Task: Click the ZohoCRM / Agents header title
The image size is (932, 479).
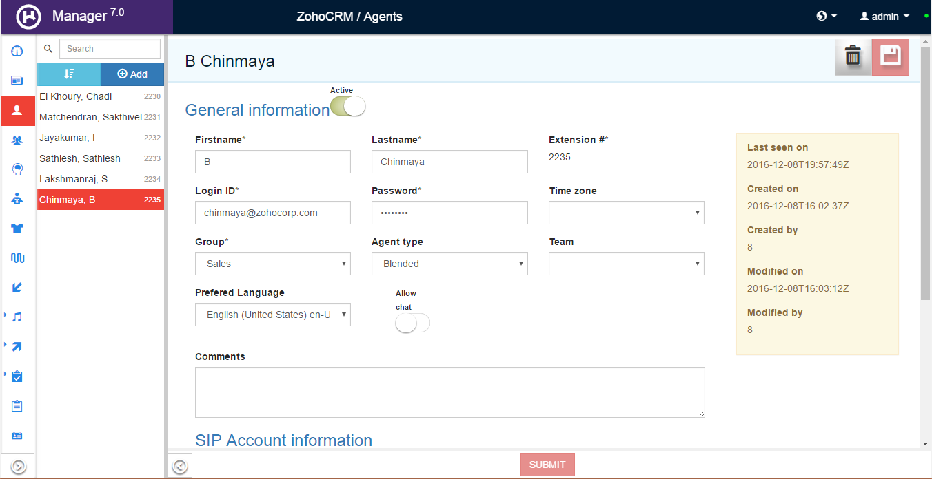Action: tap(349, 16)
